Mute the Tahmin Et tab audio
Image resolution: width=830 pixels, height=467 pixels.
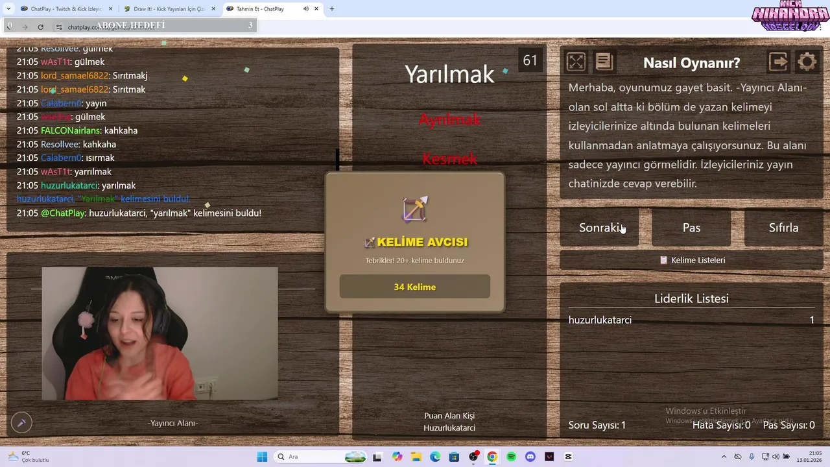coord(306,9)
